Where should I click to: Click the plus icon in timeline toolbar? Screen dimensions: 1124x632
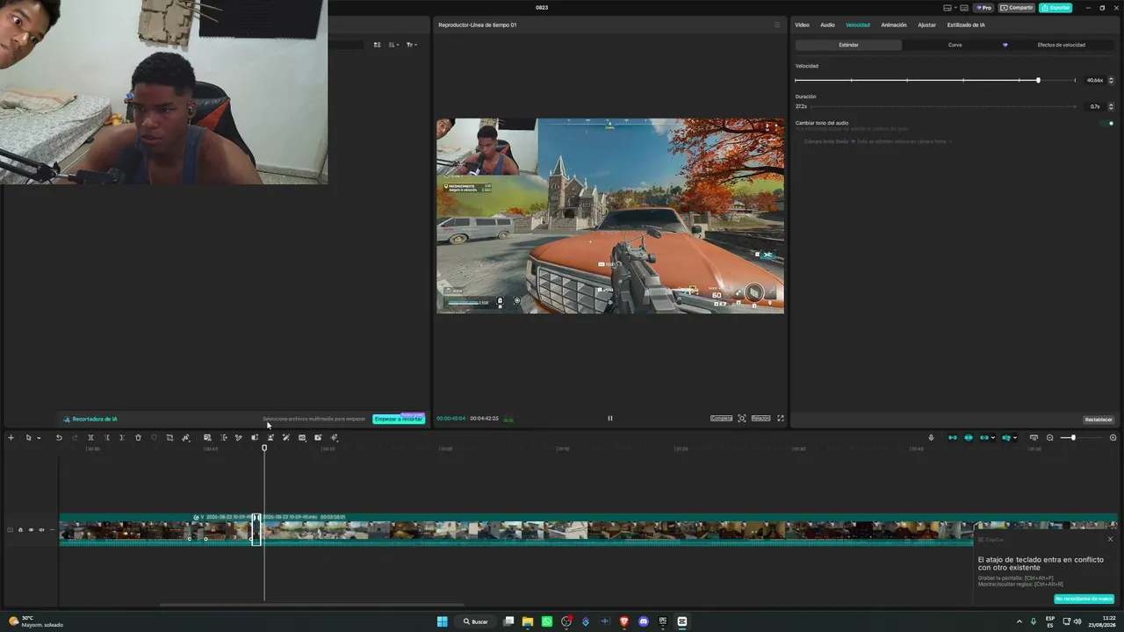tap(11, 437)
